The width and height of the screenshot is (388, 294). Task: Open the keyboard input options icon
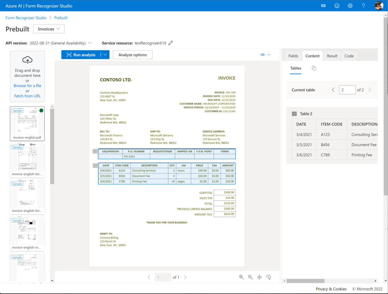tap(323, 5)
